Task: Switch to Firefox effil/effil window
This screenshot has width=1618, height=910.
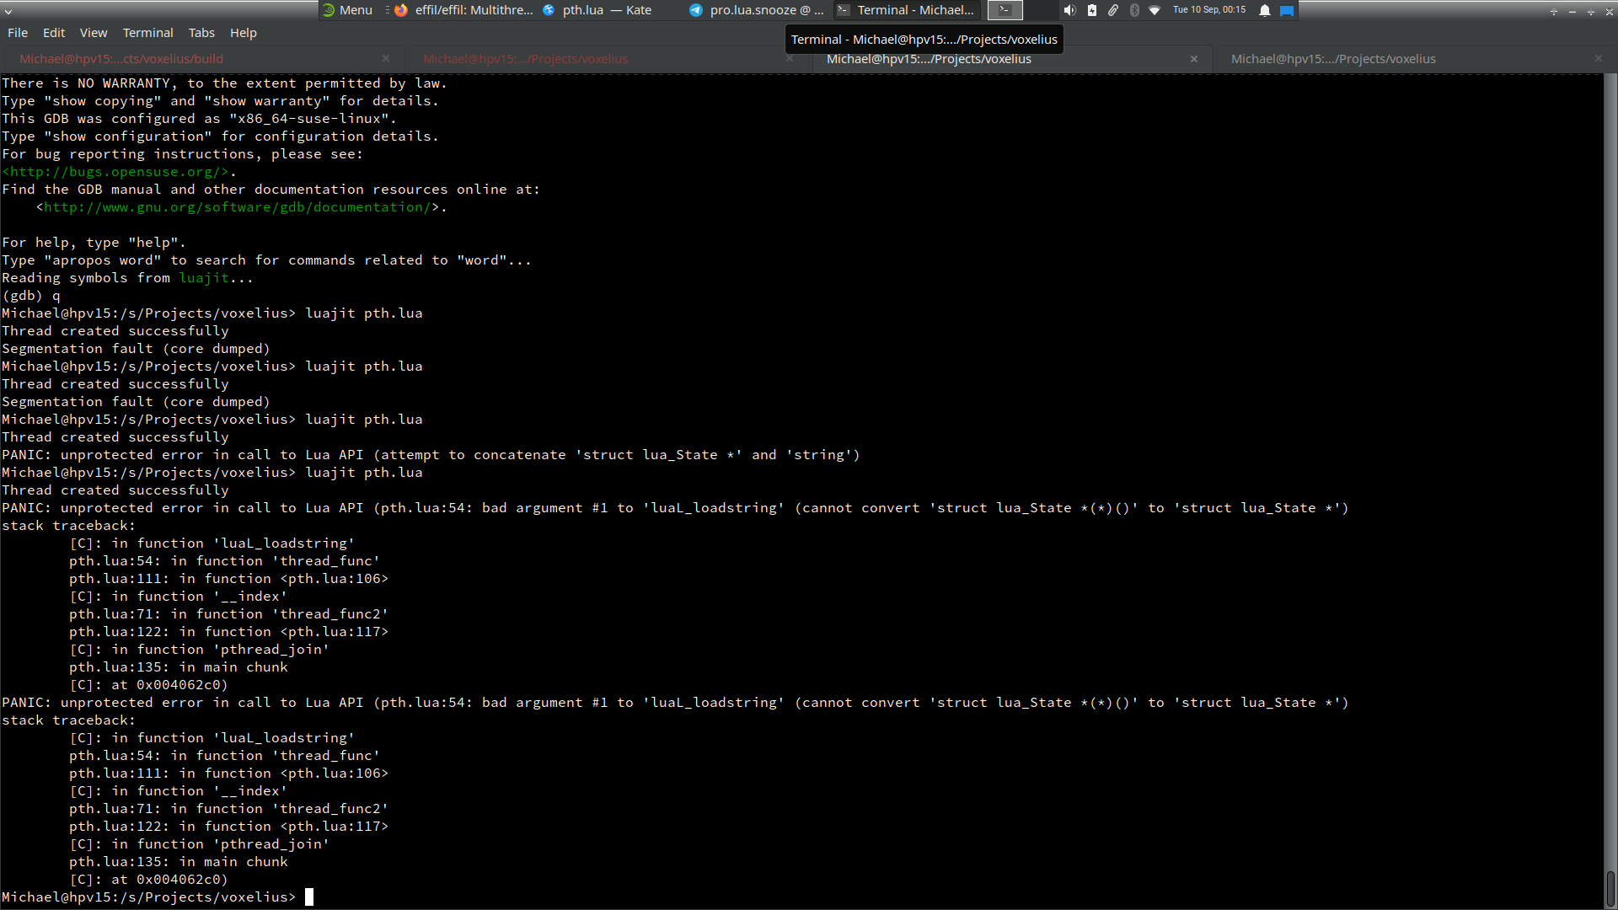Action: (465, 10)
